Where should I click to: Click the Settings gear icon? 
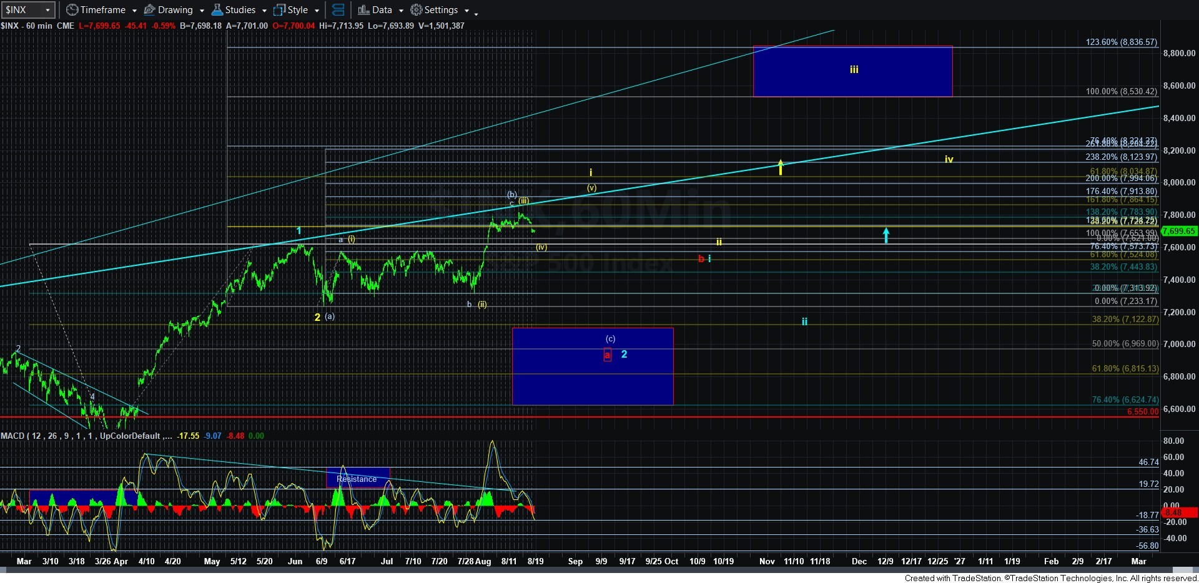point(416,10)
